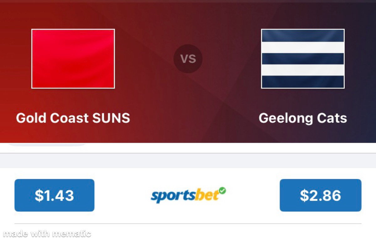Click the partially hidden pill below the banner
Image resolution: width=376 pixels, height=240 pixels.
[x=47, y=145]
